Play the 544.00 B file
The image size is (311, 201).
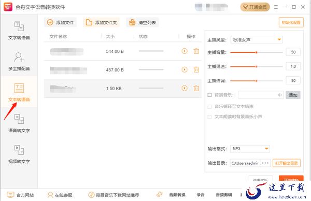click(x=185, y=51)
